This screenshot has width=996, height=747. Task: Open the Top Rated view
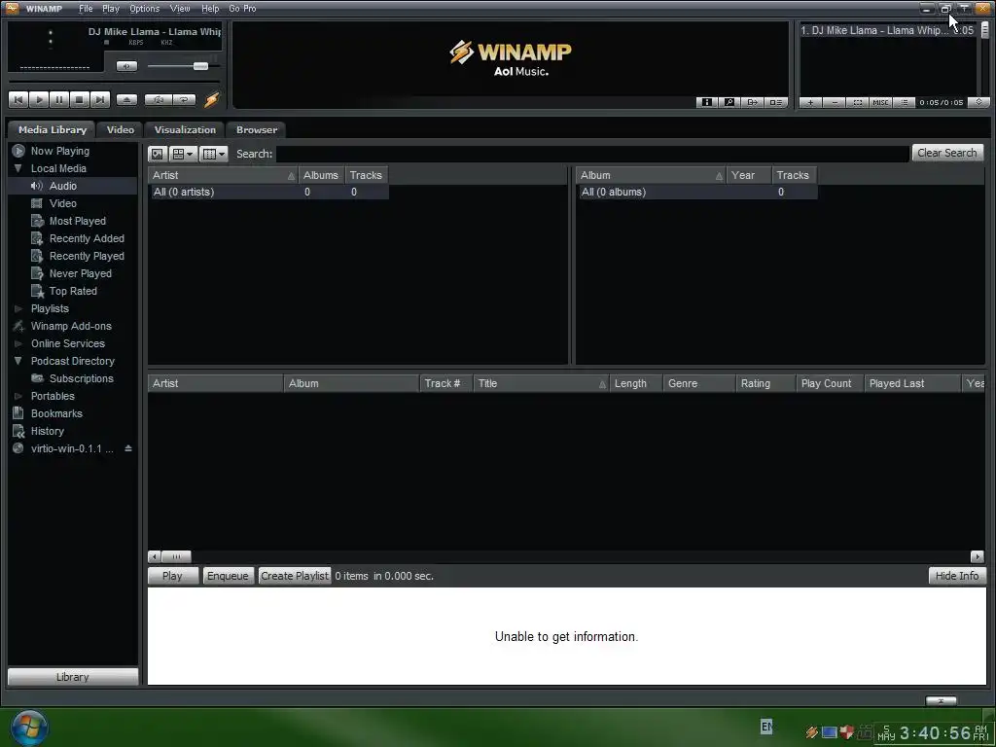point(73,291)
